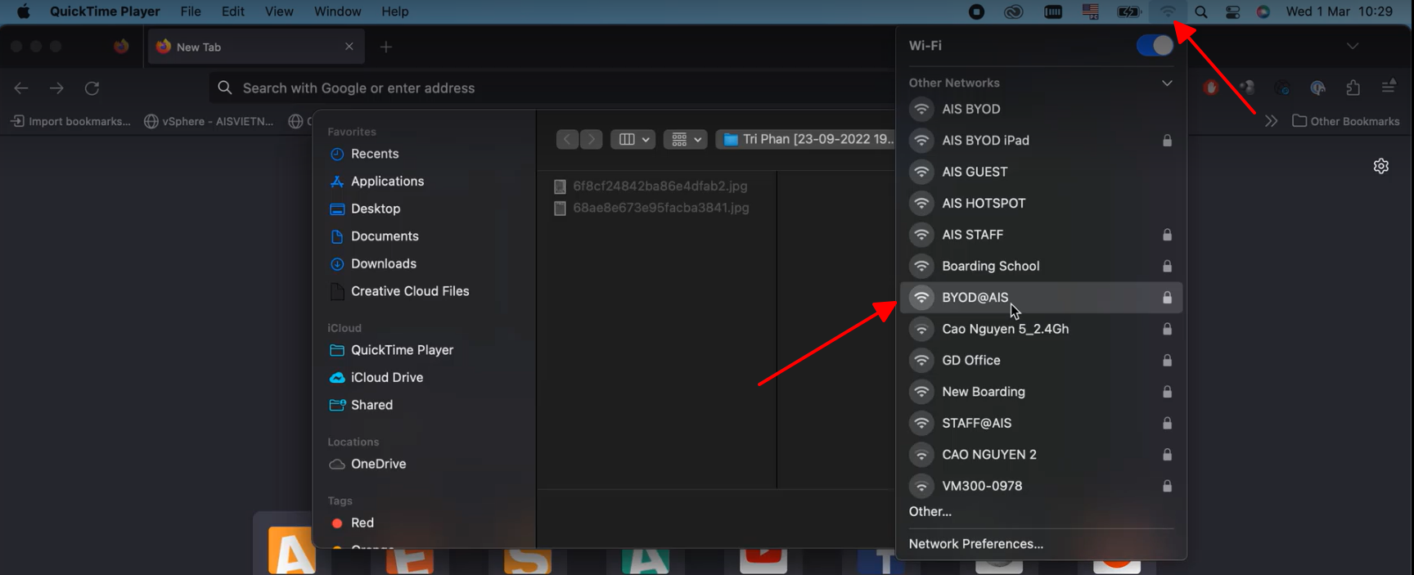The width and height of the screenshot is (1414, 575).
Task: Open Spotlight search in menu bar
Action: [x=1200, y=11]
